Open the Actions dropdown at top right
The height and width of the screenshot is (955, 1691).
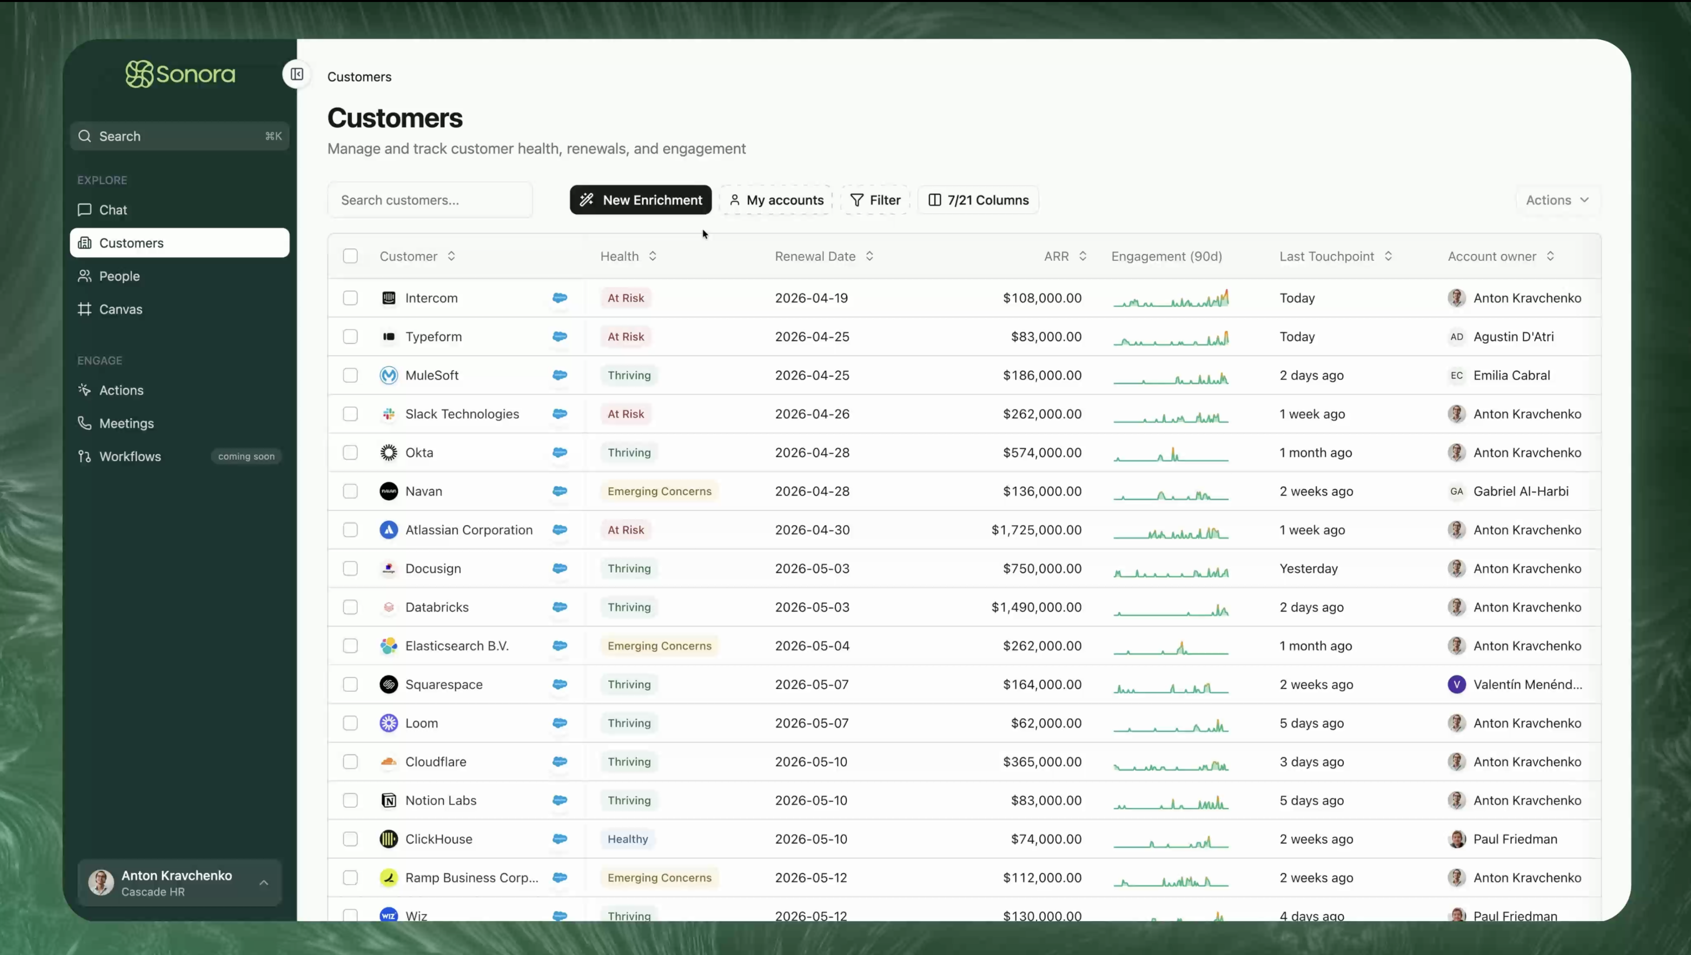[1557, 200]
